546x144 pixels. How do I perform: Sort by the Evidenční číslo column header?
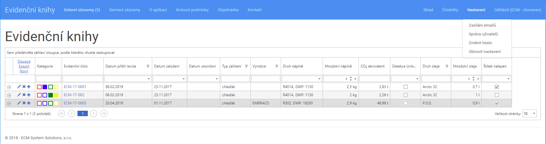point(76,66)
